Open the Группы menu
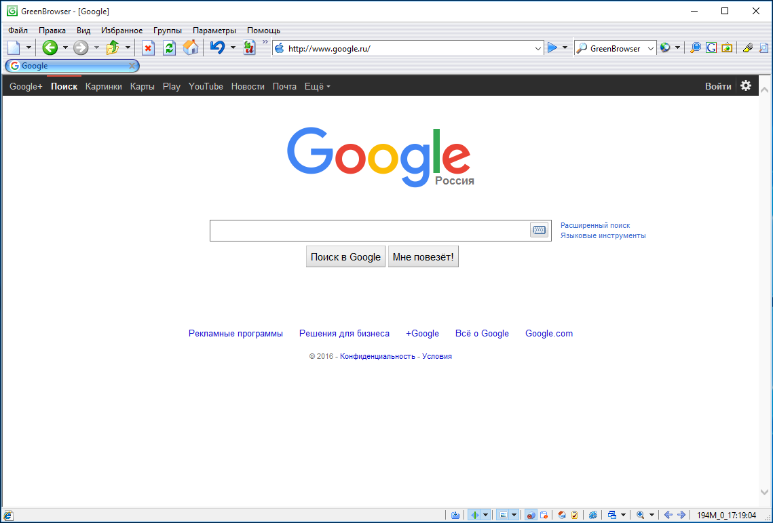Image resolution: width=773 pixels, height=523 pixels. 168,31
